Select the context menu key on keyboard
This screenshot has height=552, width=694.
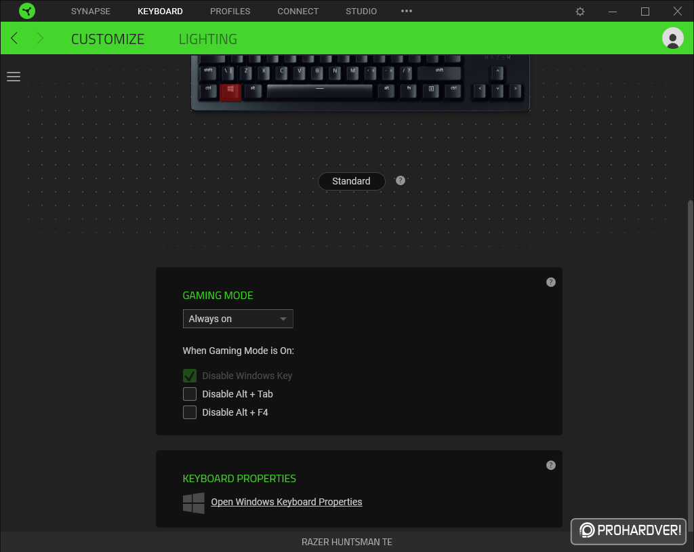[x=431, y=90]
